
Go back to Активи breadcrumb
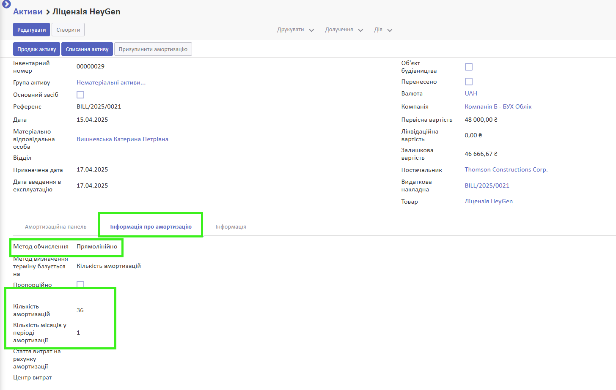tap(28, 12)
